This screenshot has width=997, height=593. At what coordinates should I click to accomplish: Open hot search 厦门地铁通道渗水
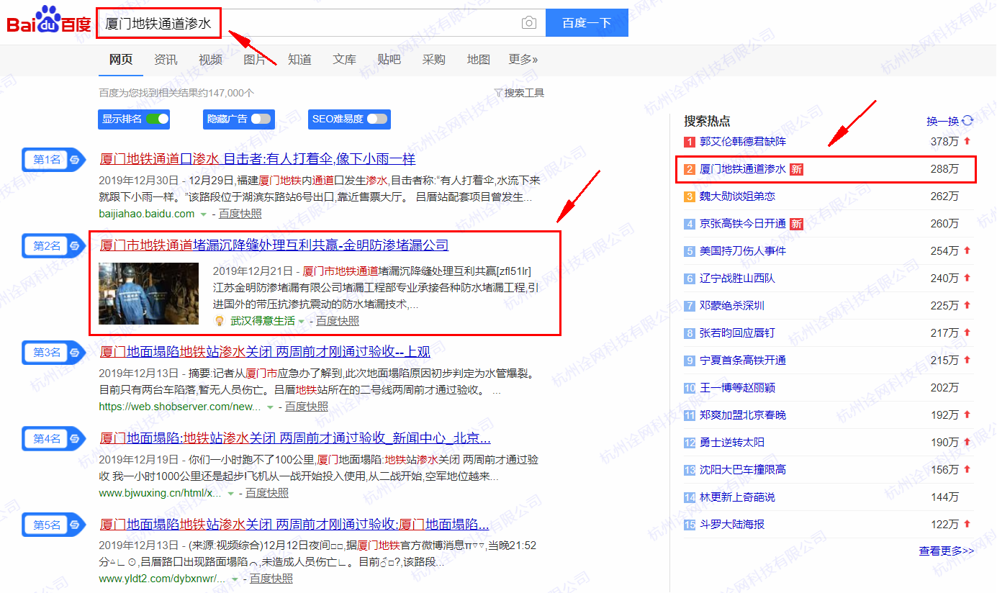click(x=743, y=169)
